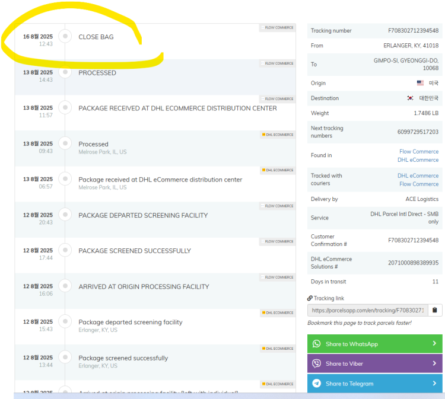Click the marker for PACKAGE SCREENED SUCCESSFULLY
The height and width of the screenshot is (399, 445).
click(x=65, y=250)
